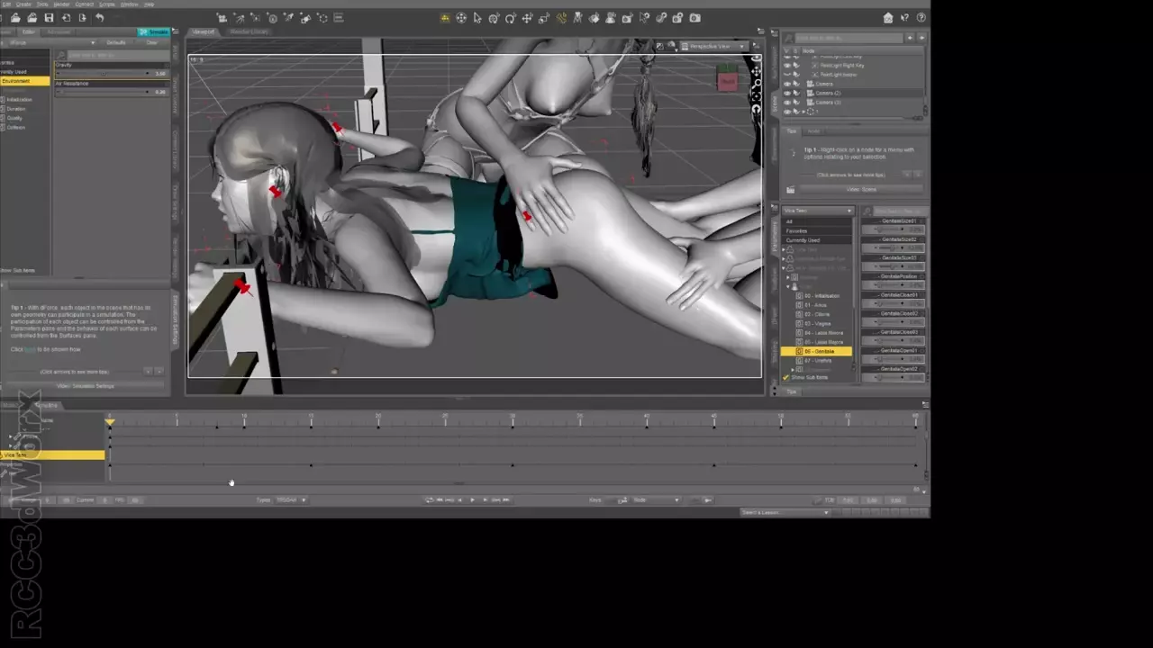This screenshot has height=648, width=1153.
Task: Toggle visibility eye for Camera (2)
Action: (x=786, y=93)
